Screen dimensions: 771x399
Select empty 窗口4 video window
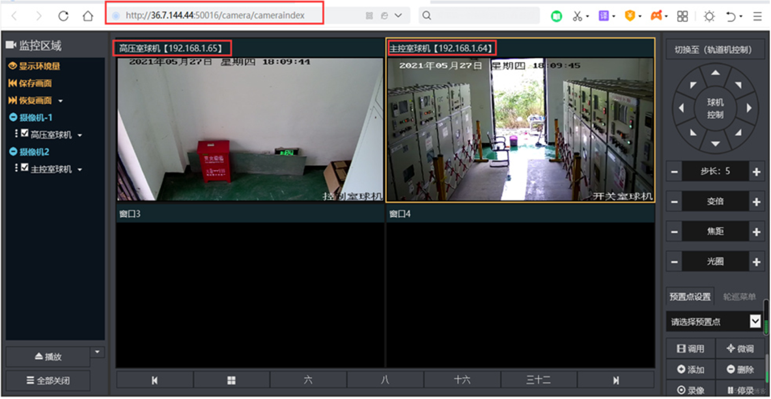coord(520,294)
